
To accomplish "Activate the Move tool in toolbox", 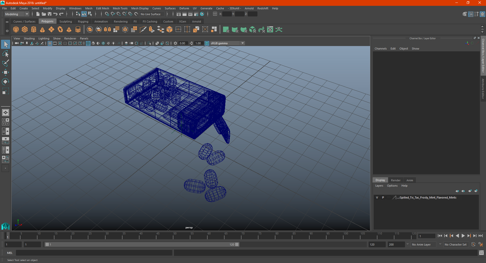I will (5, 72).
